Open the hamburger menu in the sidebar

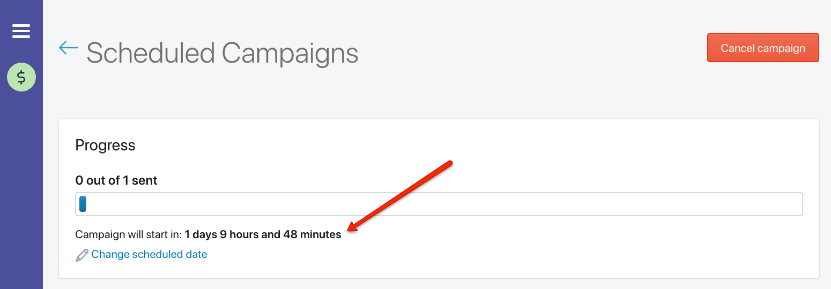tap(21, 31)
